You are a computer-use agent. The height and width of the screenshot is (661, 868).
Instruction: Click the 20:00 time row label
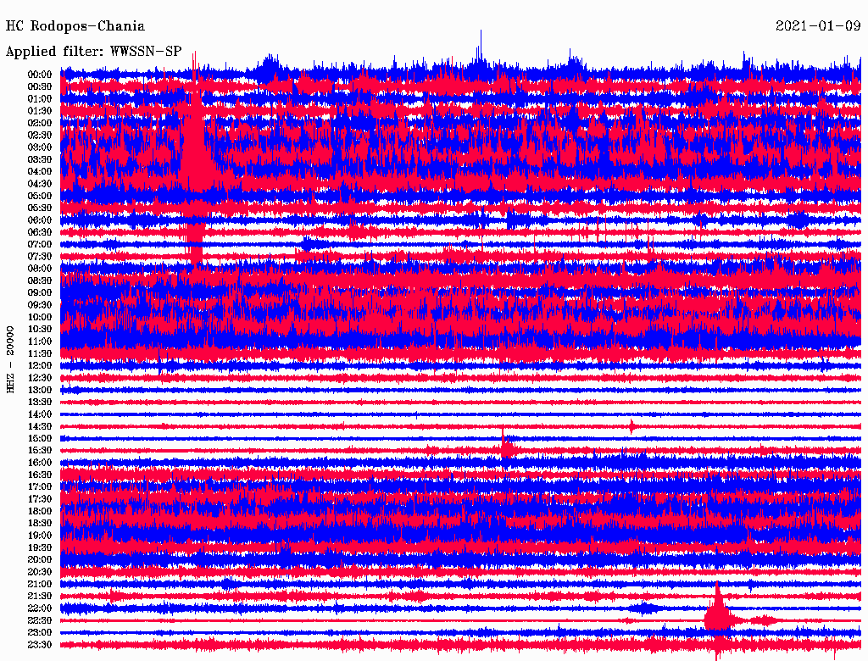pyautogui.click(x=40, y=559)
